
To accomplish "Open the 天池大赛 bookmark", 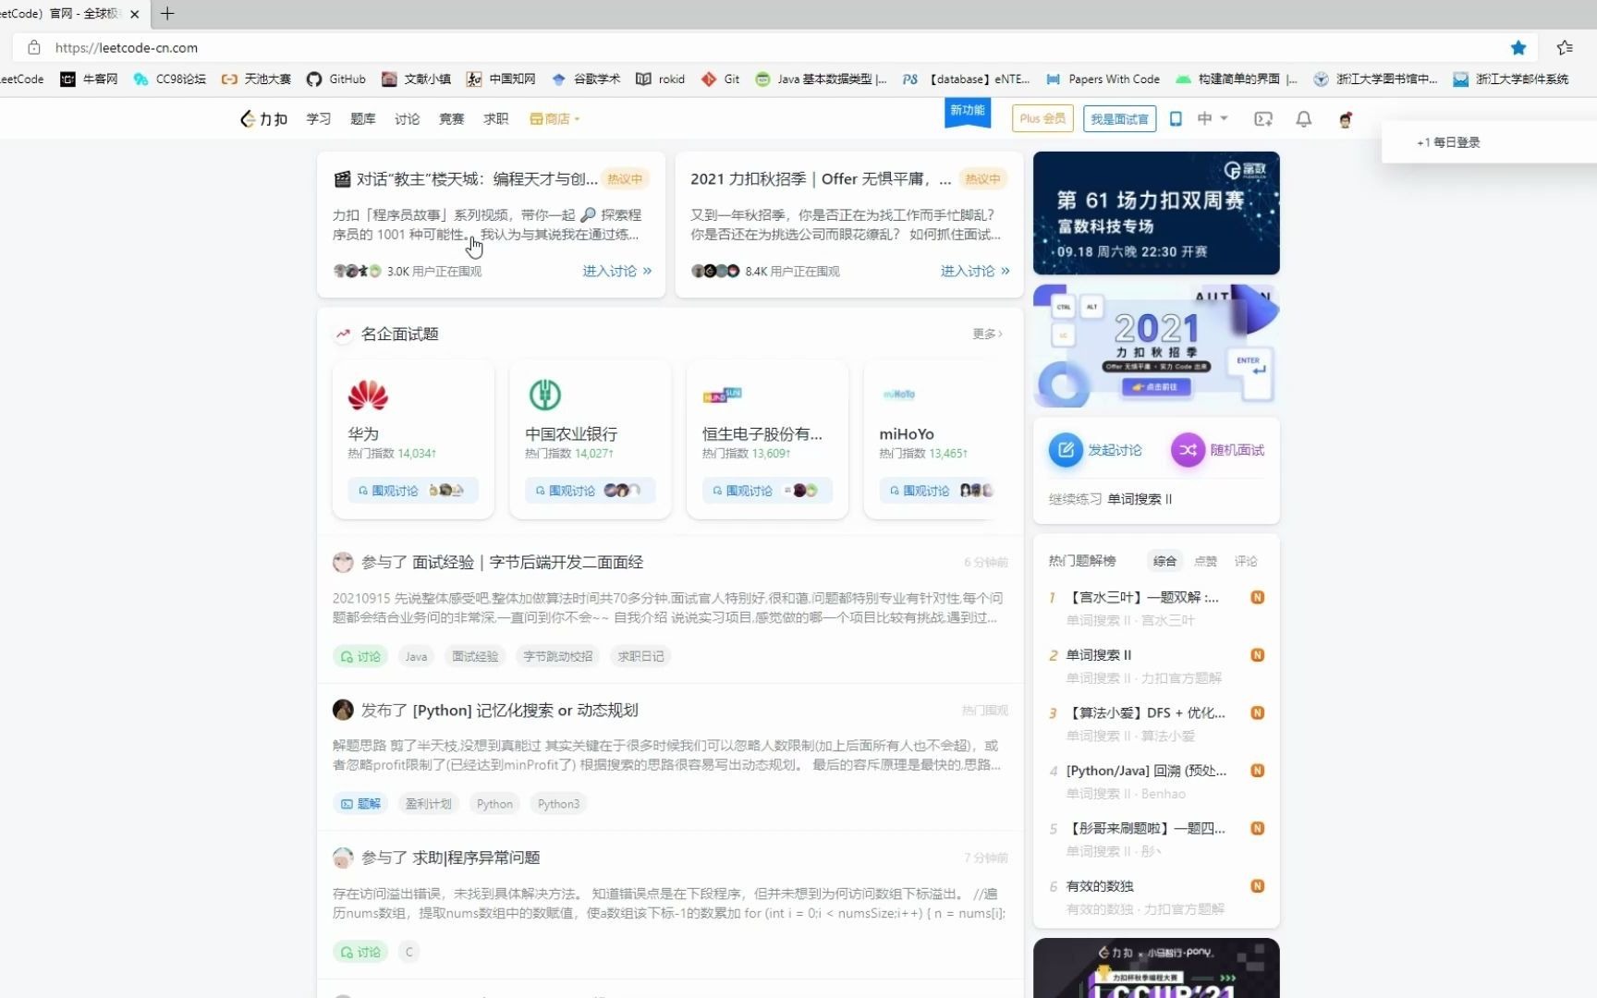I will click(257, 79).
